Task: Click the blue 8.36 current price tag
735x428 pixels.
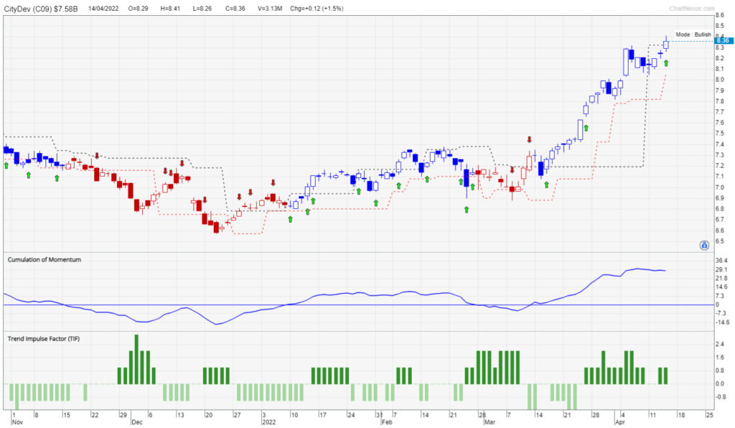Action: pyautogui.click(x=724, y=41)
